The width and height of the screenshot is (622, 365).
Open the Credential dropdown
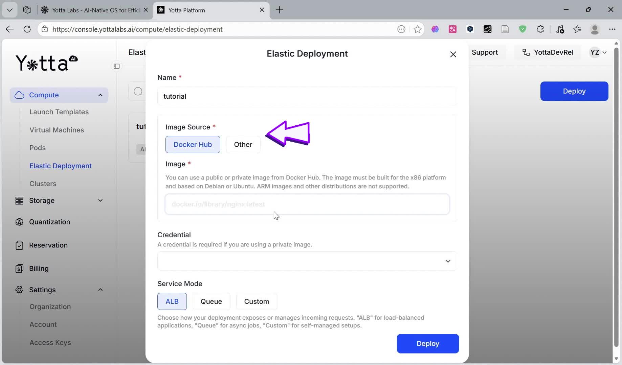(307, 261)
